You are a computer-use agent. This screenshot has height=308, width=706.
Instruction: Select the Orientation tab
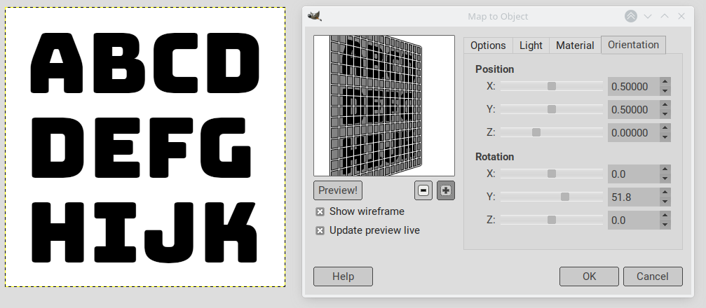633,45
